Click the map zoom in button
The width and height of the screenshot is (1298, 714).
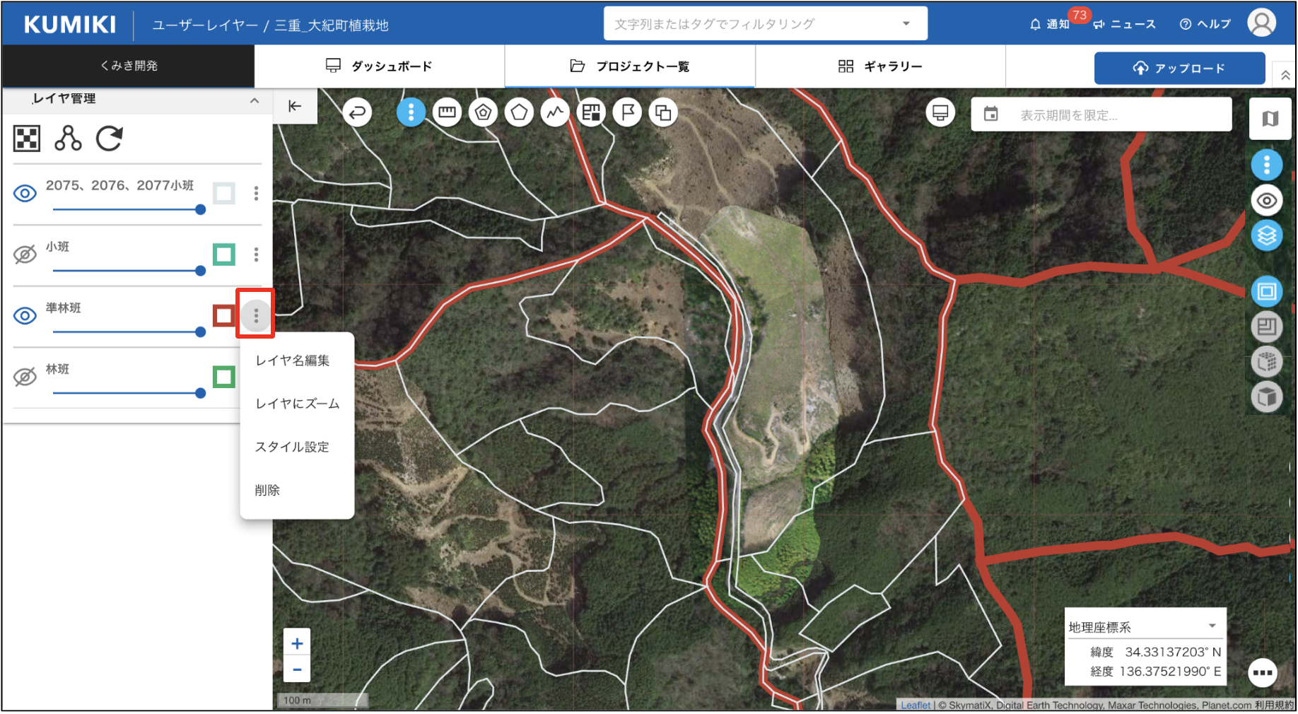tap(297, 643)
